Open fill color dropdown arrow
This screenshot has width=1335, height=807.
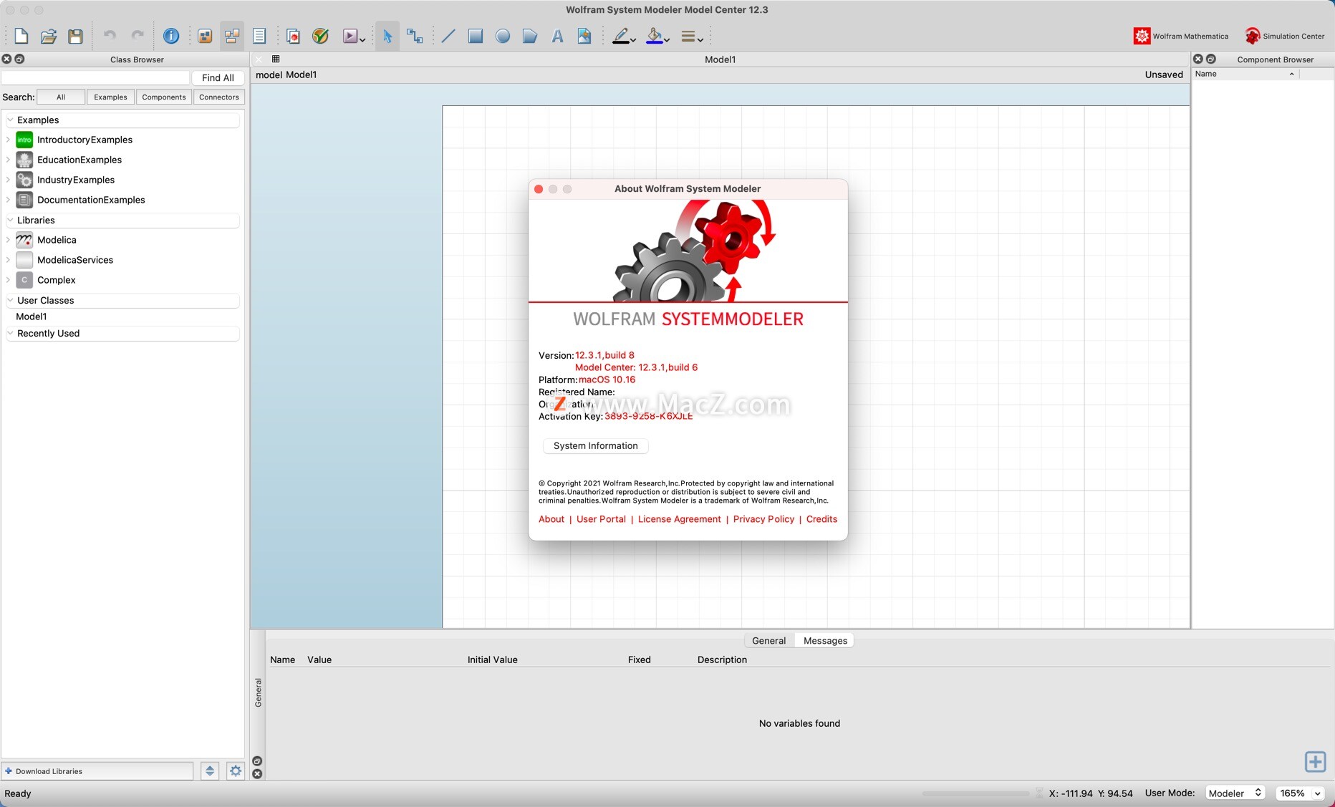[x=667, y=39]
